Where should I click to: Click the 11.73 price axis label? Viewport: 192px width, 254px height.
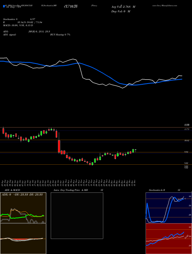pyautogui.click(x=187, y=129)
